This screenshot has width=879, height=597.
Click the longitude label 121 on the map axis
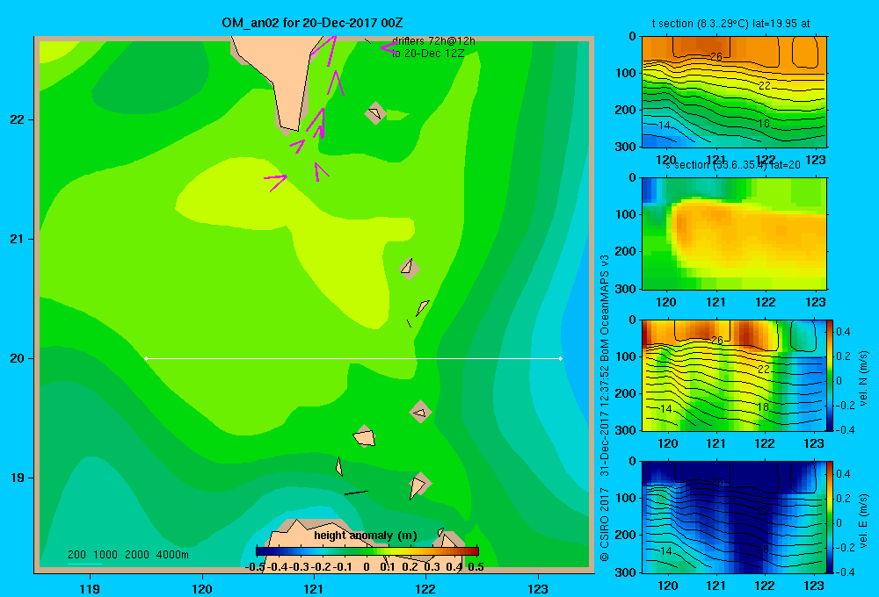click(x=314, y=588)
